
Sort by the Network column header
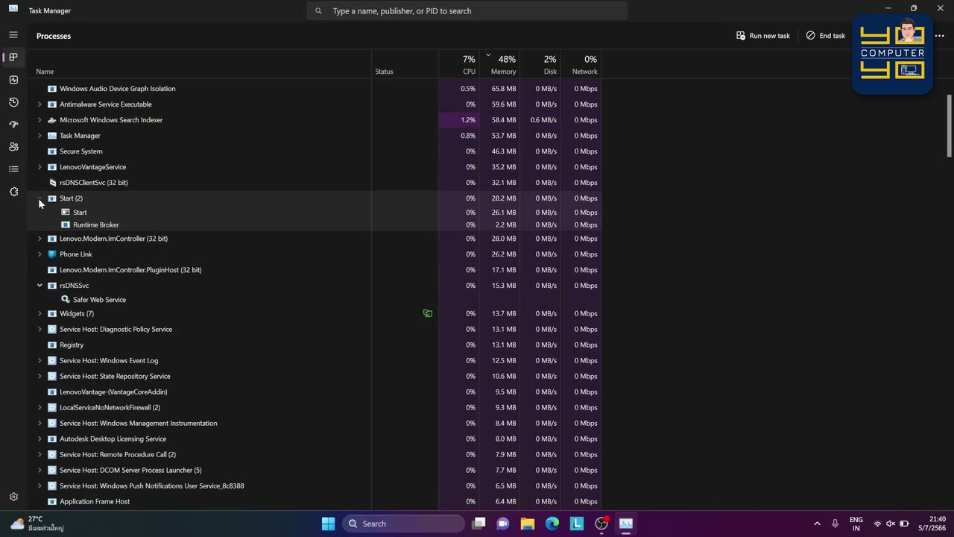[x=581, y=65]
